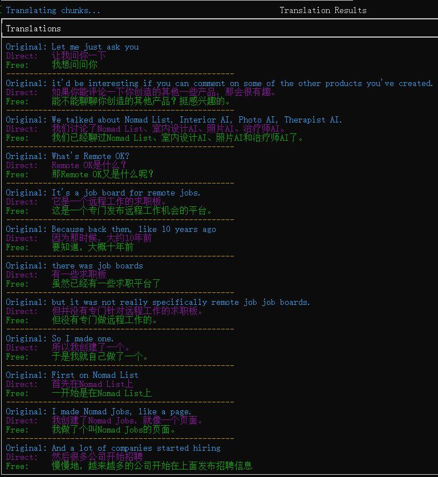The image size is (438, 477).
Task: Select original line 'Let me just ask you'
Action: 95,47
